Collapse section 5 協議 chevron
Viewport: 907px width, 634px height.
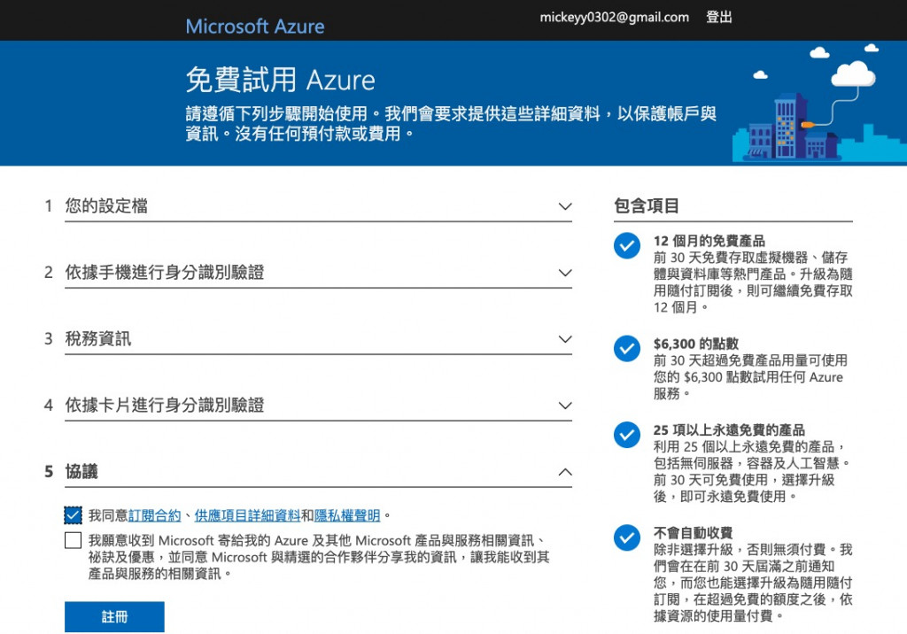coord(565,472)
